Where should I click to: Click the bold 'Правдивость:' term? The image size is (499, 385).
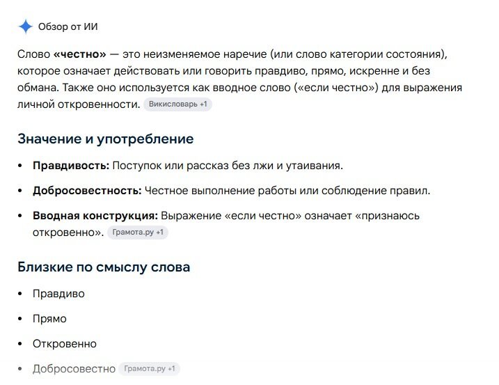tap(71, 166)
